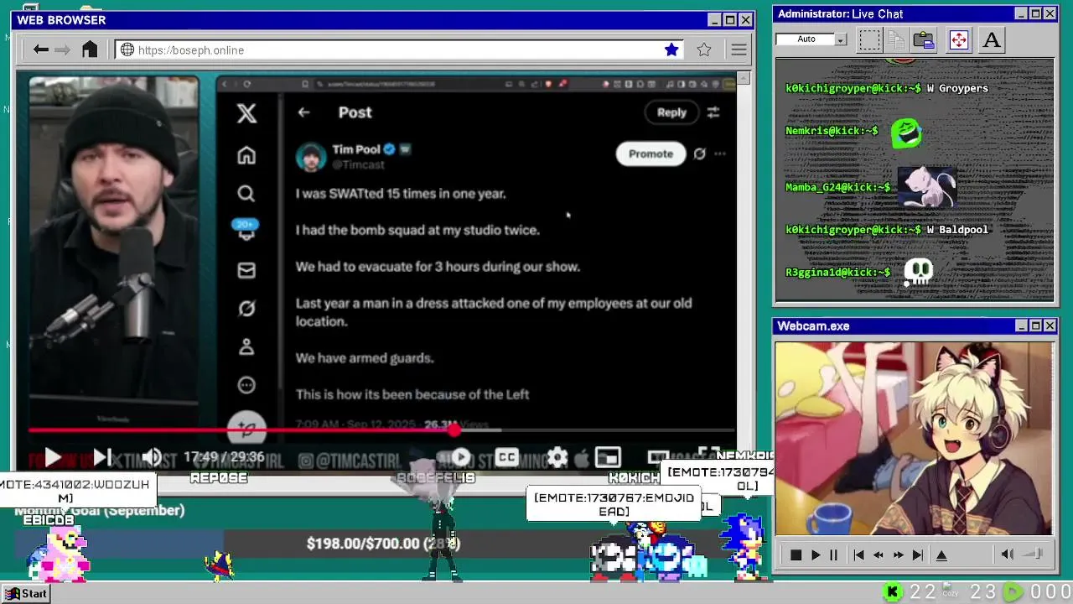Screen dimensions: 1073x604
Task: Open the browser home page
Action: 90,49
